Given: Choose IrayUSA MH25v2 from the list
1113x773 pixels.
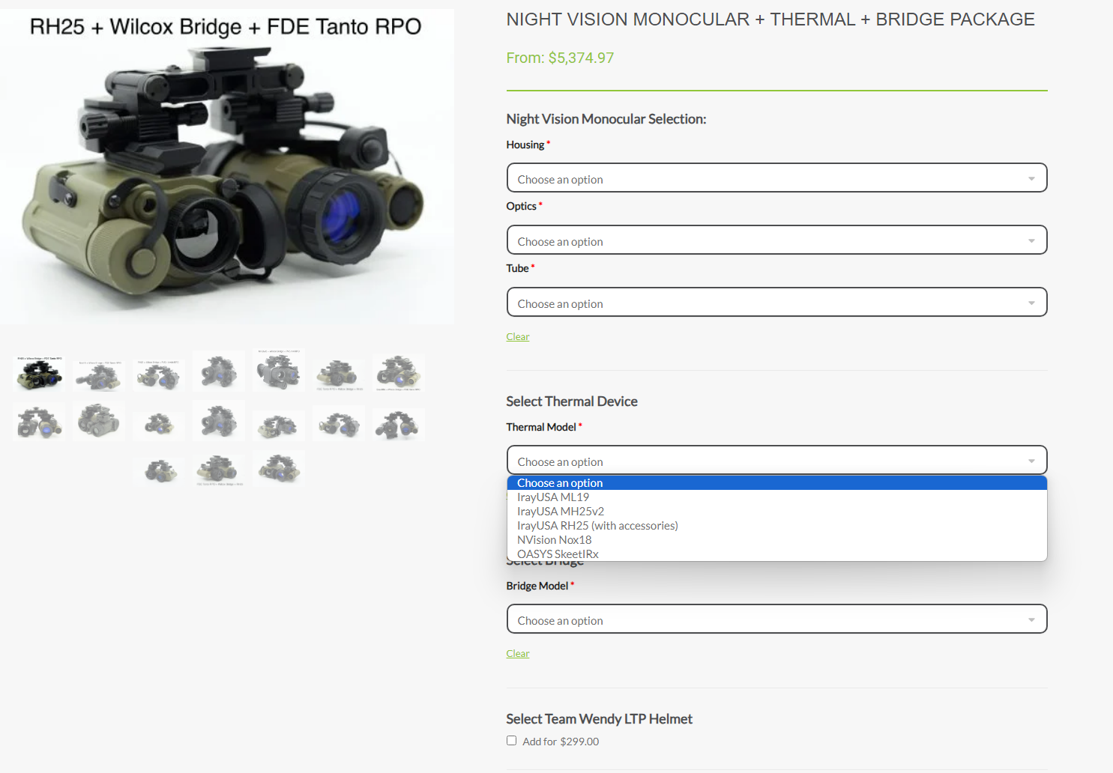Looking at the screenshot, I should coord(776,512).
